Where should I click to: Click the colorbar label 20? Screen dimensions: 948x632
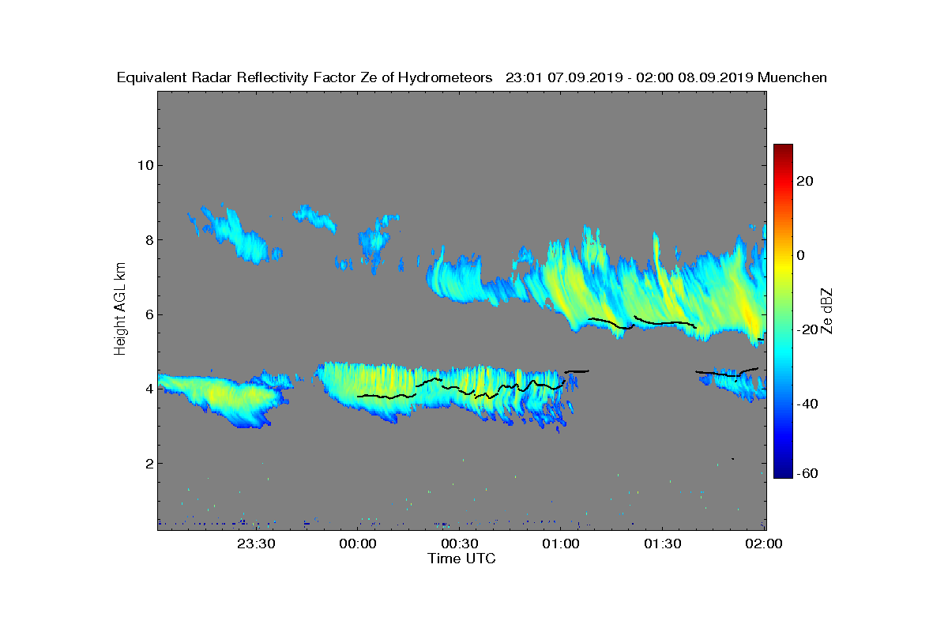point(806,181)
